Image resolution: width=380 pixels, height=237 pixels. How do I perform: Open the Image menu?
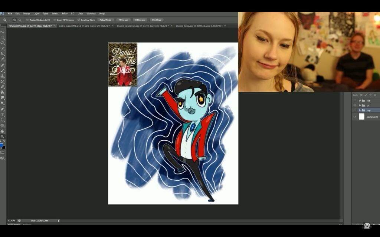point(26,14)
